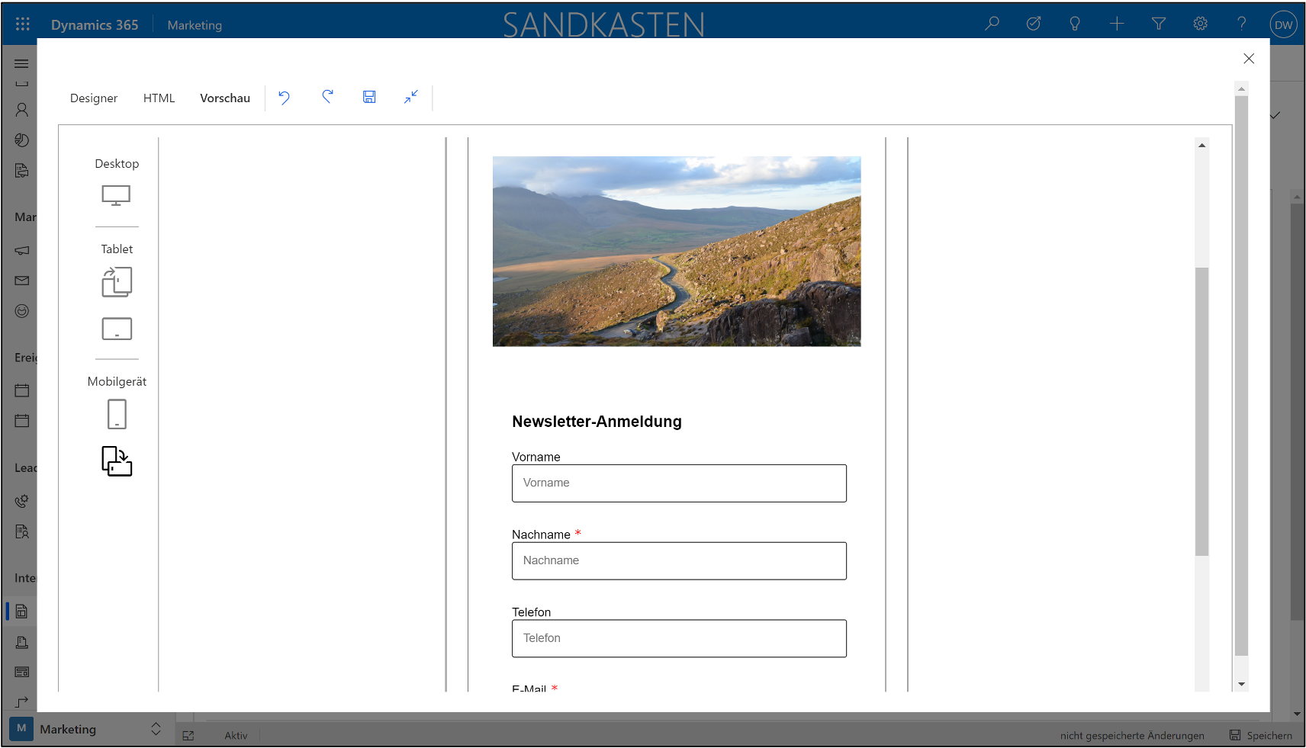The image size is (1306, 748).
Task: Click the Nachname field label
Action: click(541, 535)
